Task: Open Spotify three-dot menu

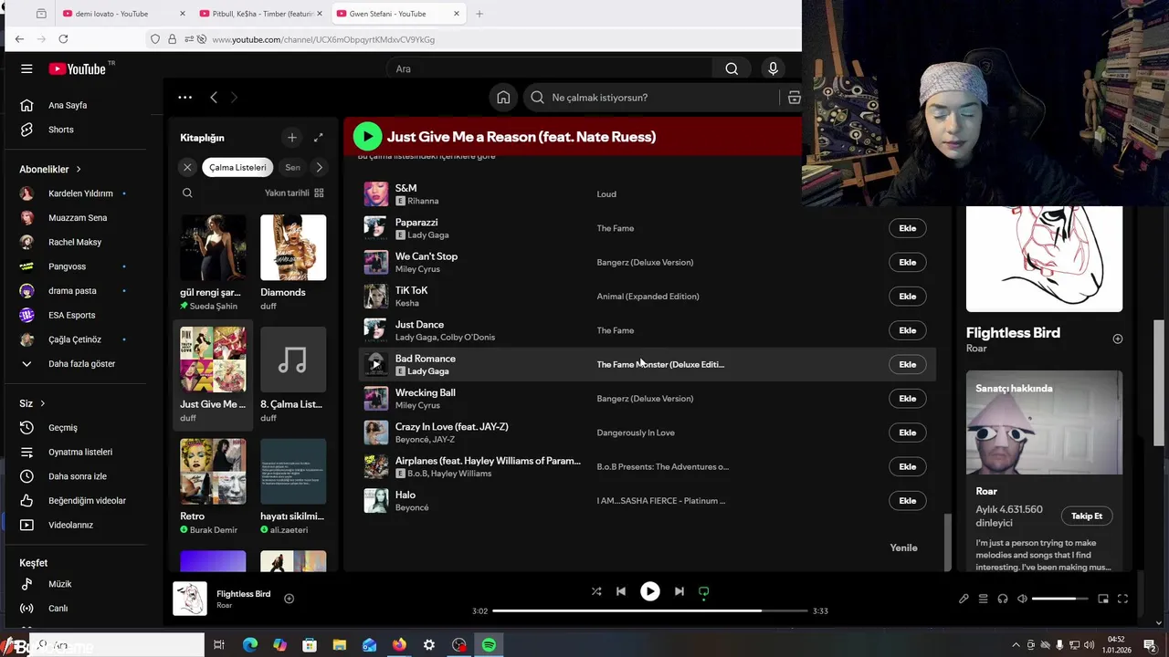Action: pos(184,98)
